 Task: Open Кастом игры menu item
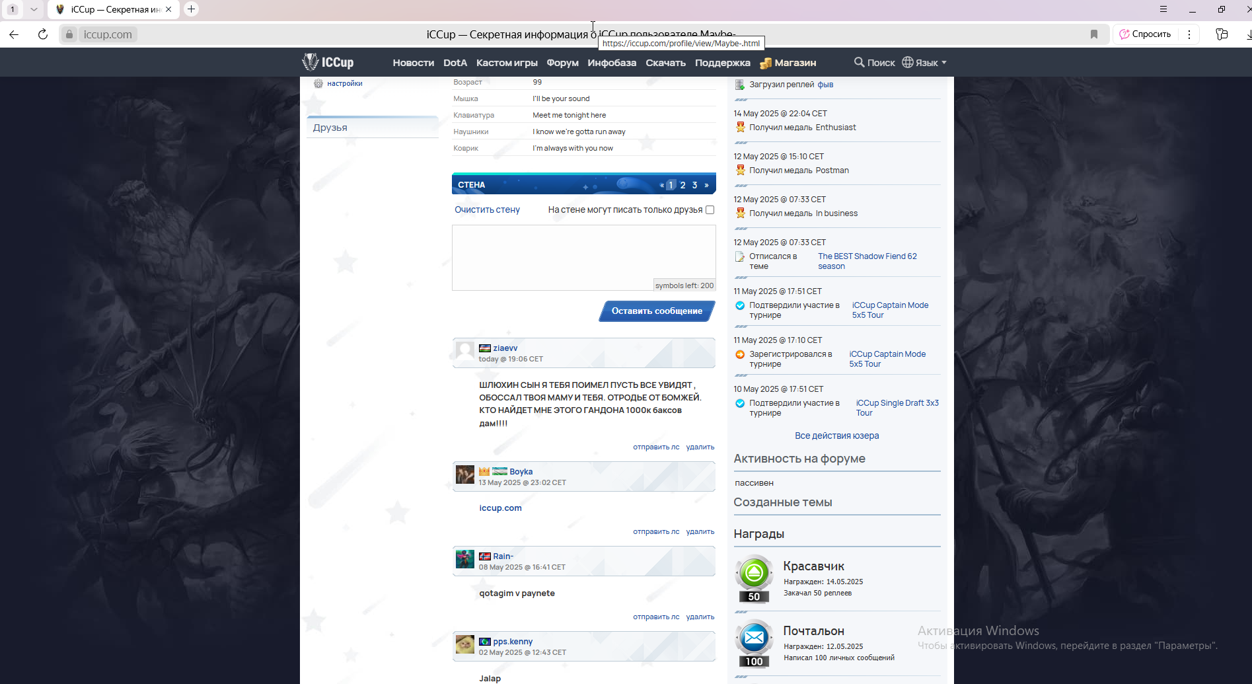click(507, 63)
